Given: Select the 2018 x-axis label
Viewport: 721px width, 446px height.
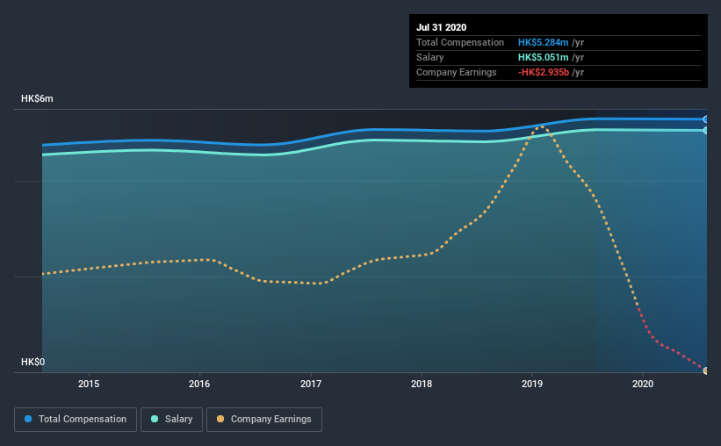Looking at the screenshot, I should coord(422,384).
